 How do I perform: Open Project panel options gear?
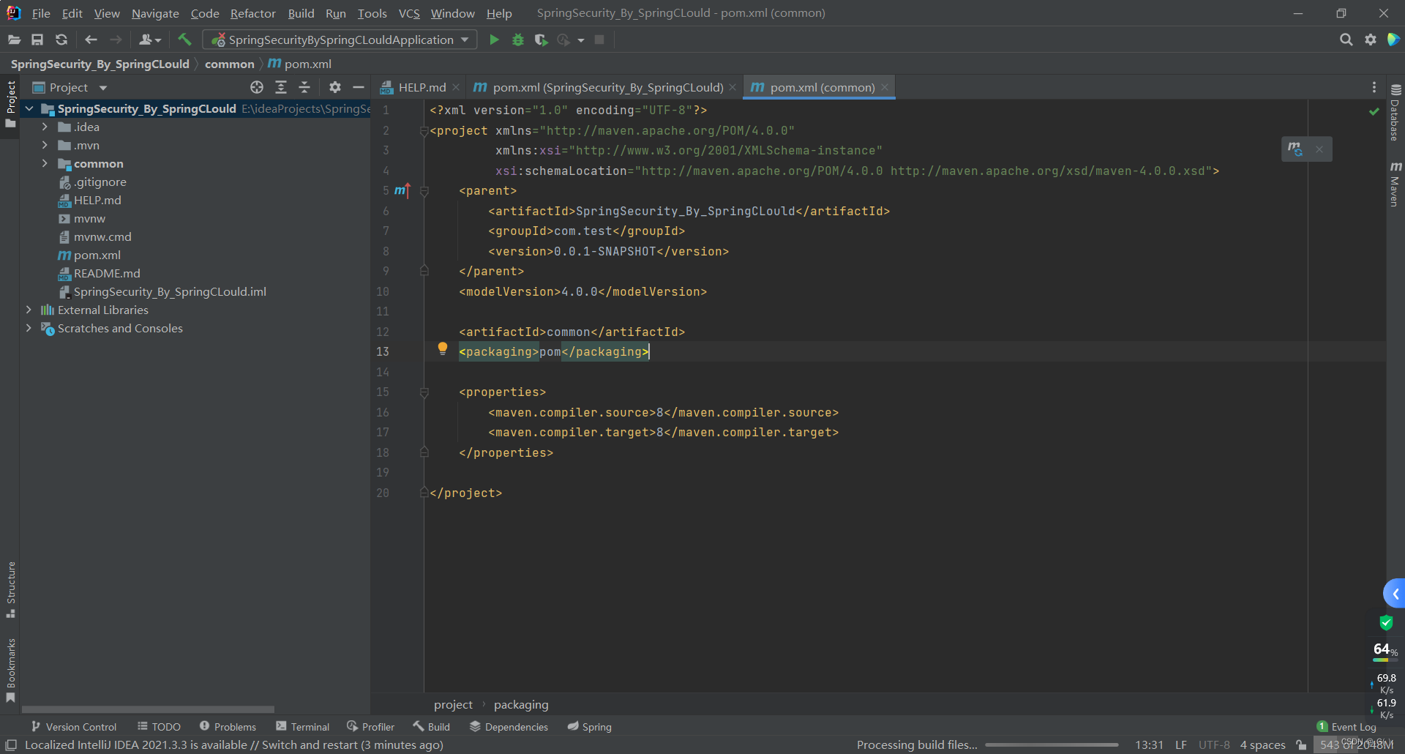[x=335, y=87]
